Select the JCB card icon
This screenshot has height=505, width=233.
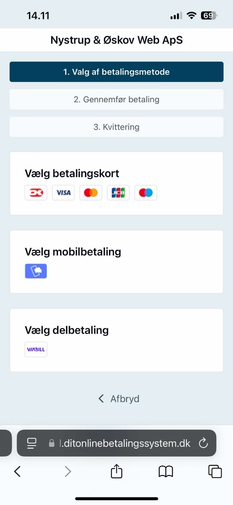(x=118, y=192)
